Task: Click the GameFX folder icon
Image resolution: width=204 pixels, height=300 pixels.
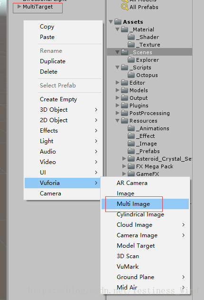Action: pyautogui.click(x=131, y=174)
